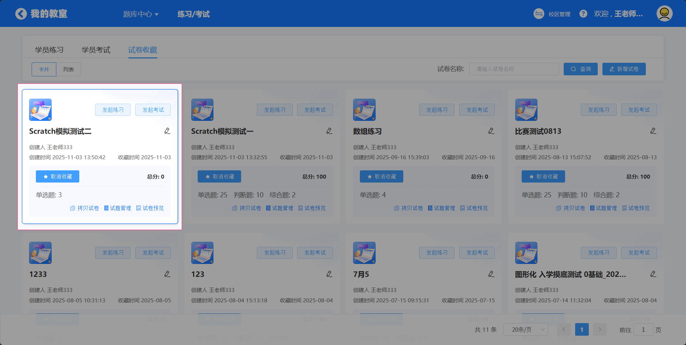Expand the 题库中心 dropdown menu

(141, 14)
